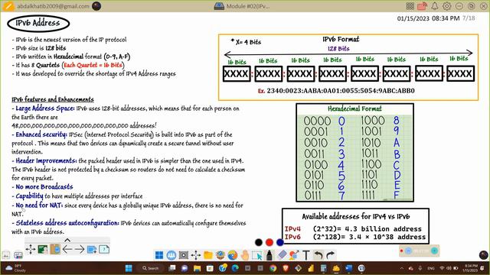Open the weather widget showing Cloudy
The width and height of the screenshot is (490, 275).
(x=15, y=268)
